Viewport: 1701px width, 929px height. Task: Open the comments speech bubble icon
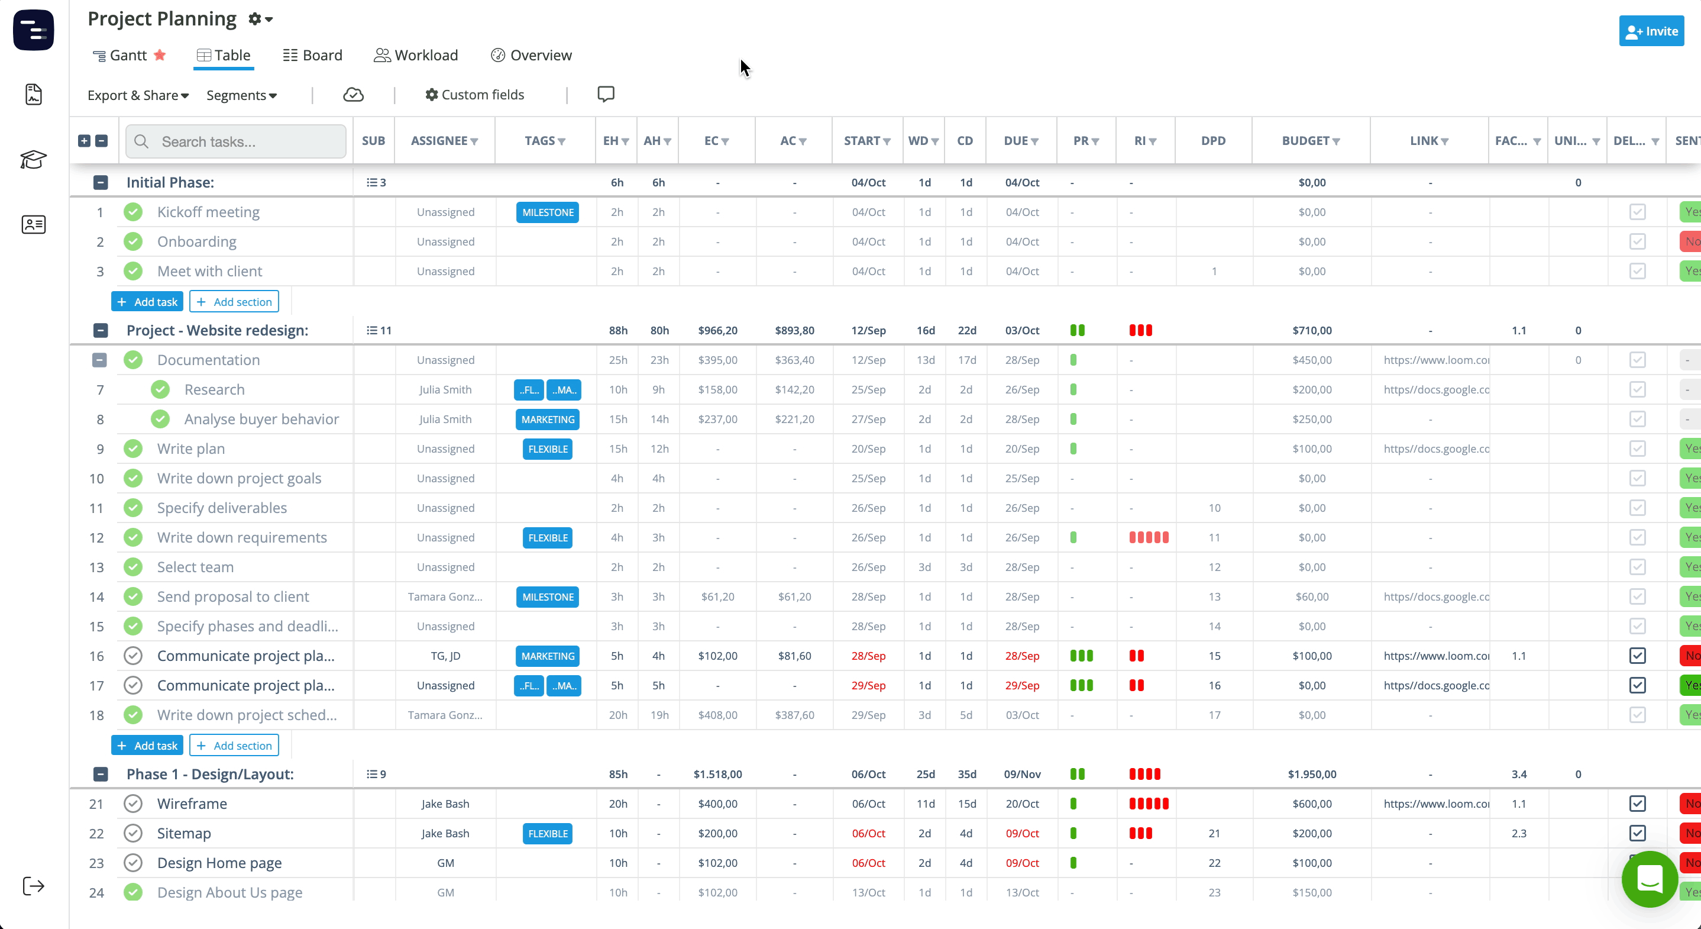pyautogui.click(x=606, y=94)
